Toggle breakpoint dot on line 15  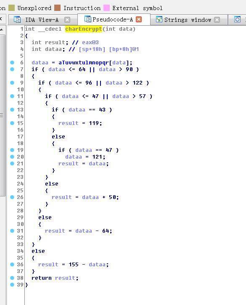pyautogui.click(x=12, y=123)
